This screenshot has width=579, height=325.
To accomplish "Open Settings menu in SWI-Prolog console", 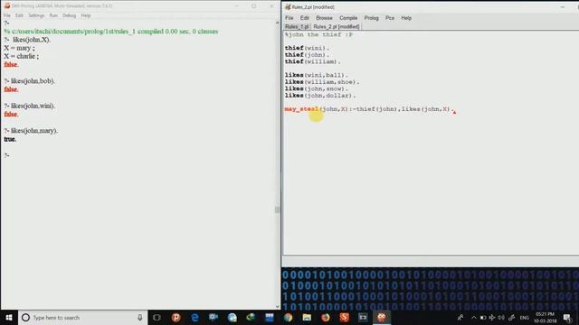I will coord(36,15).
